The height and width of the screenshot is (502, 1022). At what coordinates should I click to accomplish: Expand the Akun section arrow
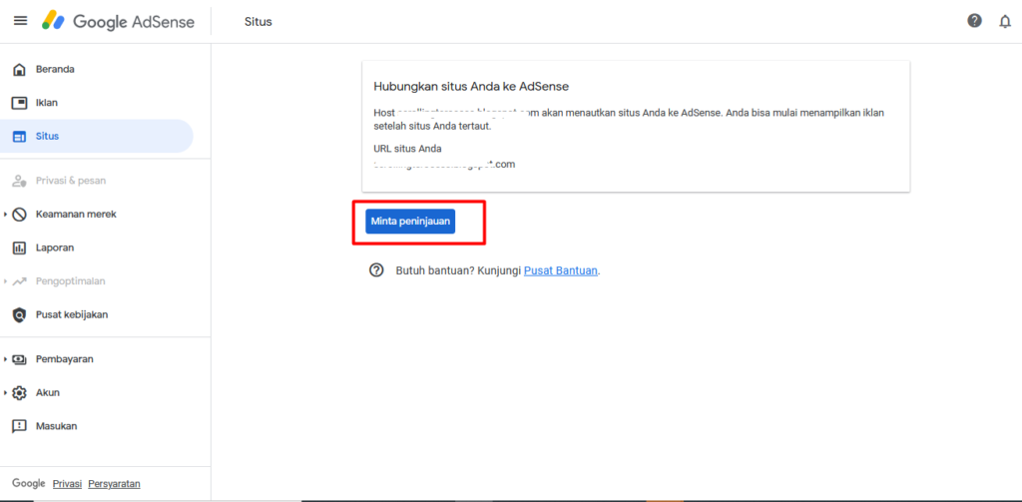(5, 393)
